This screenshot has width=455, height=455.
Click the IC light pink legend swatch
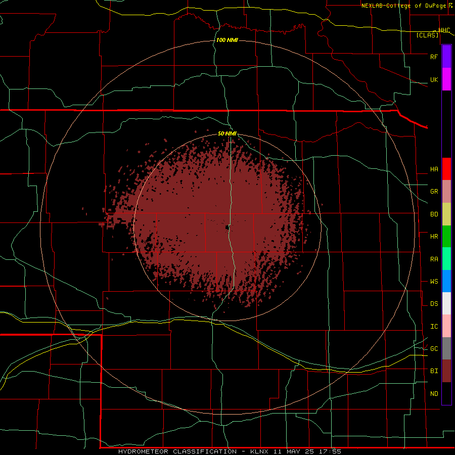pyautogui.click(x=446, y=326)
